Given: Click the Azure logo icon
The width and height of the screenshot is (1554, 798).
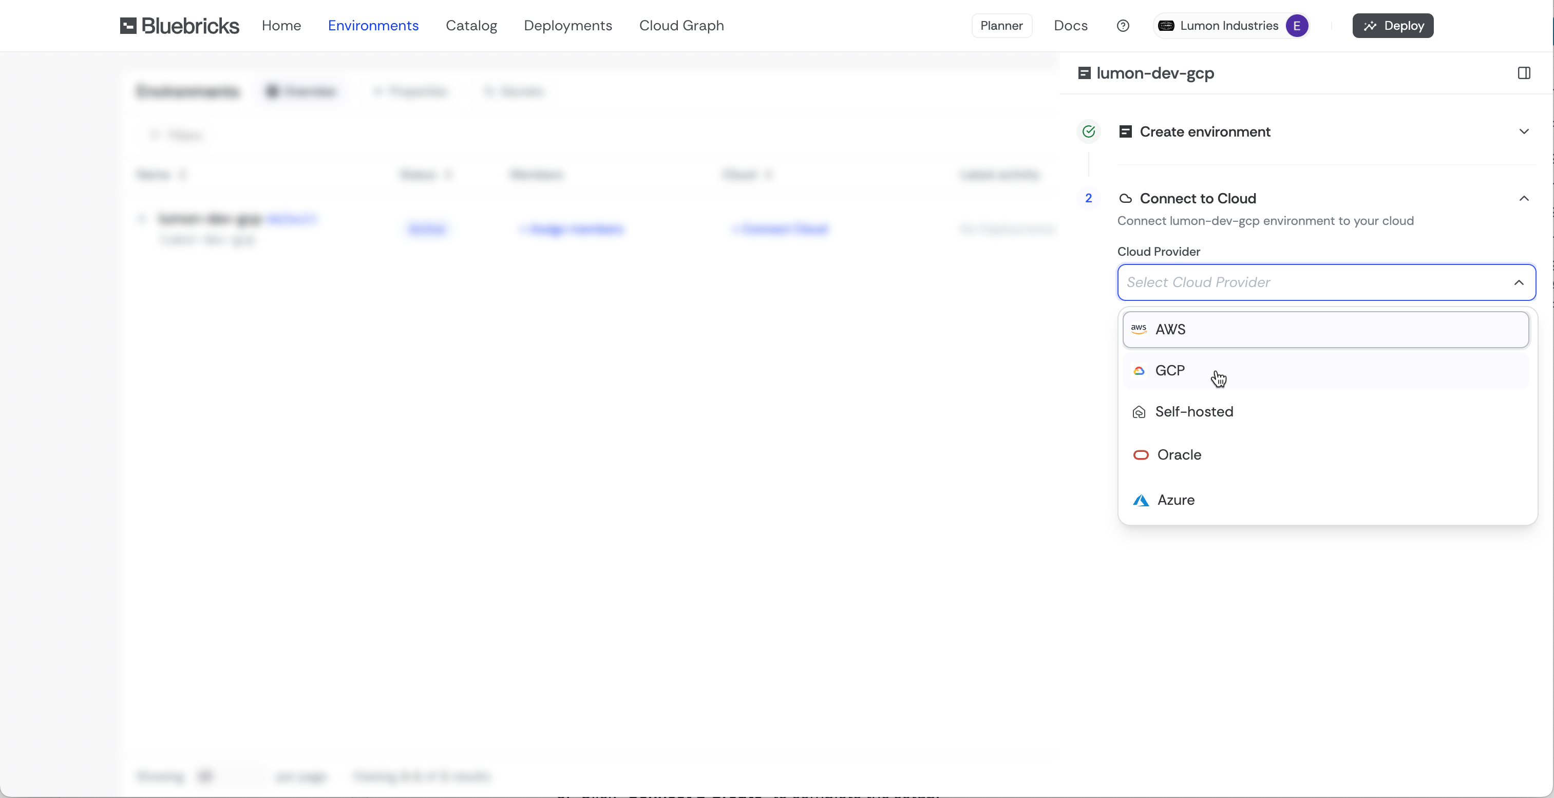Looking at the screenshot, I should pos(1140,500).
